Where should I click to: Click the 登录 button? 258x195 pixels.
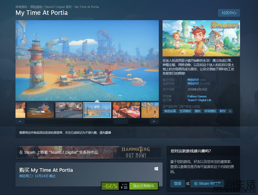pos(178,184)
